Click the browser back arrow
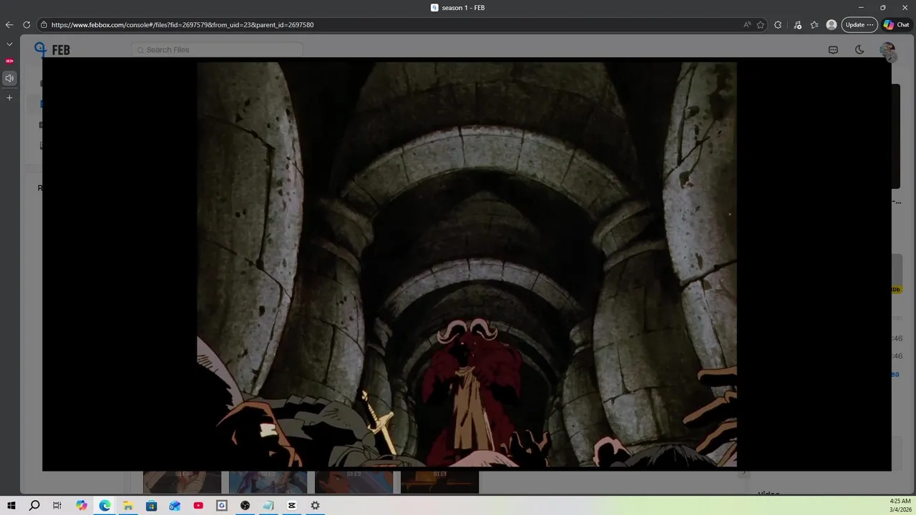 (x=9, y=24)
